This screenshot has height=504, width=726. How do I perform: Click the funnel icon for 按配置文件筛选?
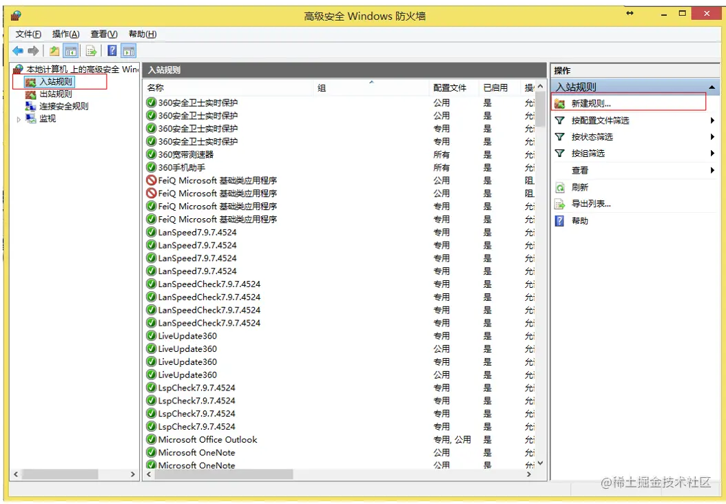tap(559, 120)
